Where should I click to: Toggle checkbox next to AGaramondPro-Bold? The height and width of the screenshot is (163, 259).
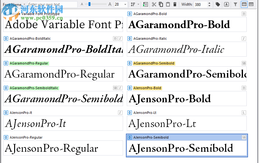pos(130,14)
